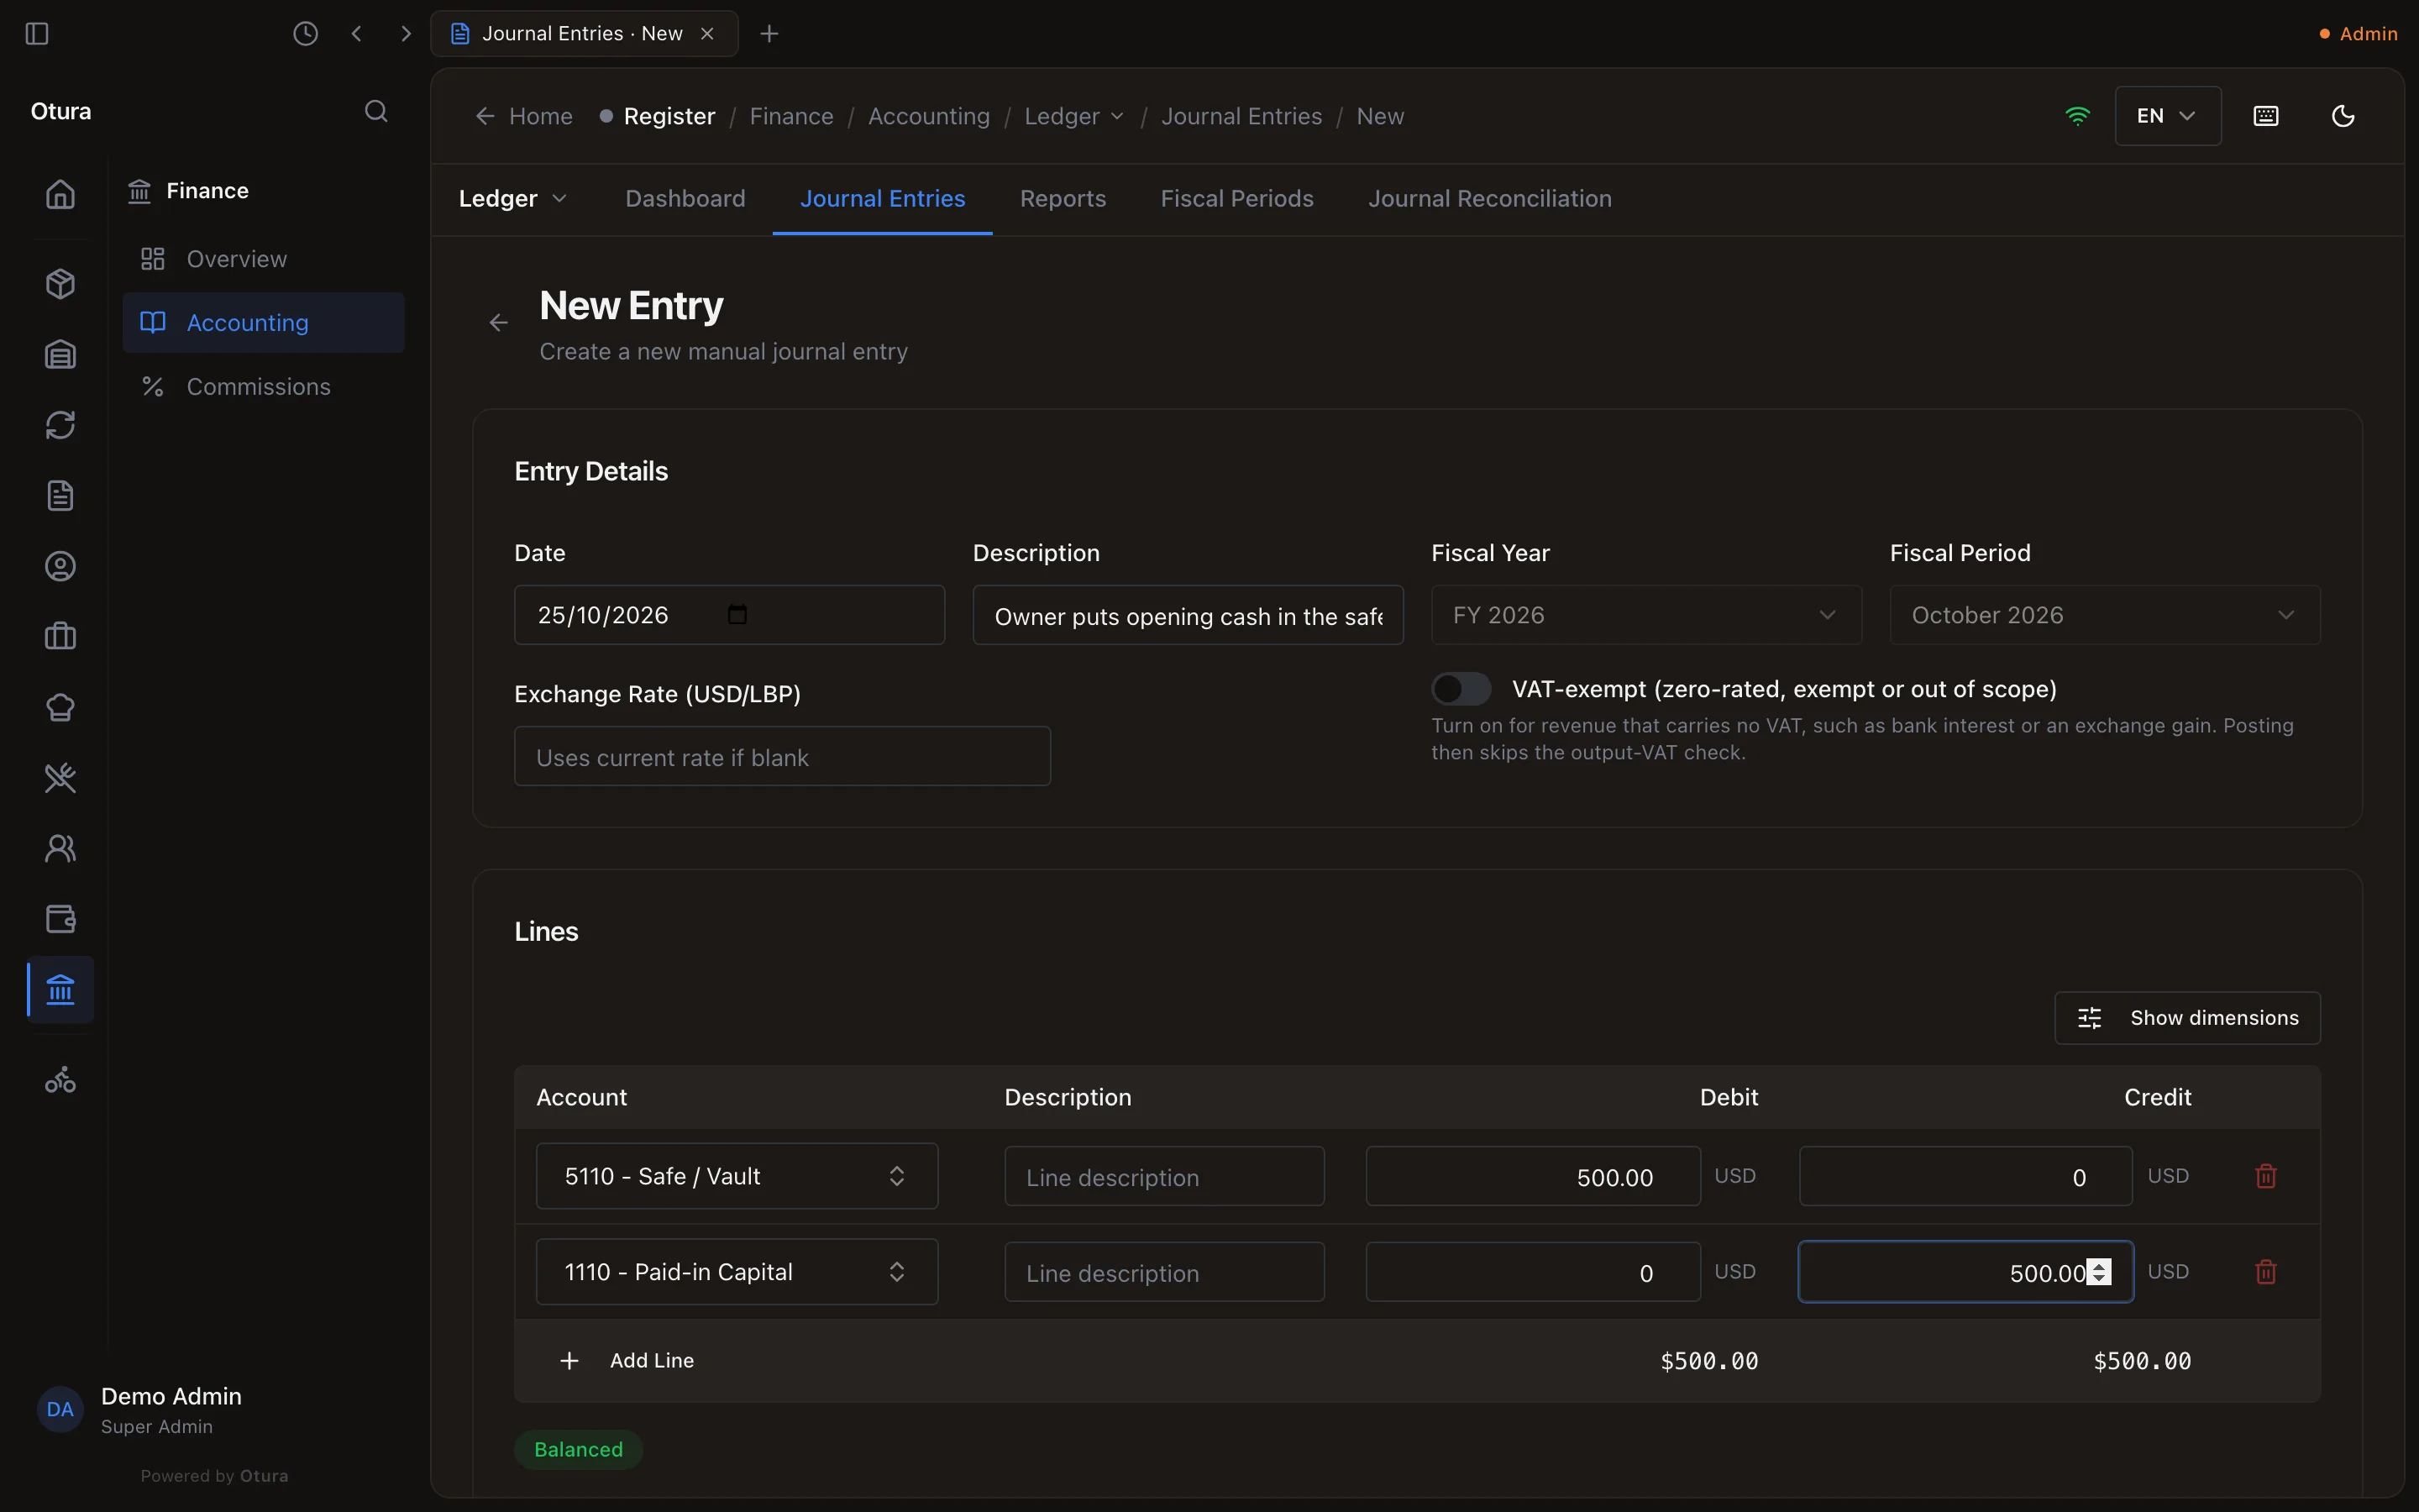2419x1512 pixels.
Task: Click the Show dimensions button
Action: tap(2187, 1018)
